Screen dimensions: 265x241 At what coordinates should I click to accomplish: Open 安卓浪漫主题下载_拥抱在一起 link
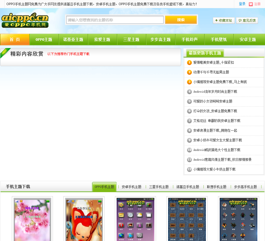[215, 130]
